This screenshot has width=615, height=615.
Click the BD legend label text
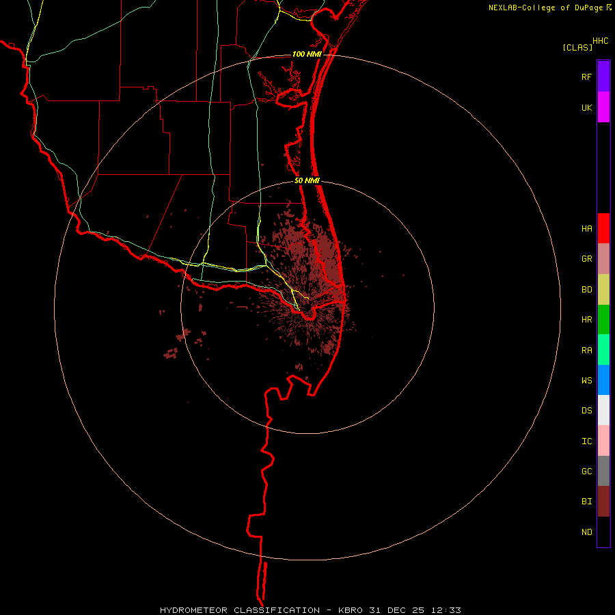586,290
